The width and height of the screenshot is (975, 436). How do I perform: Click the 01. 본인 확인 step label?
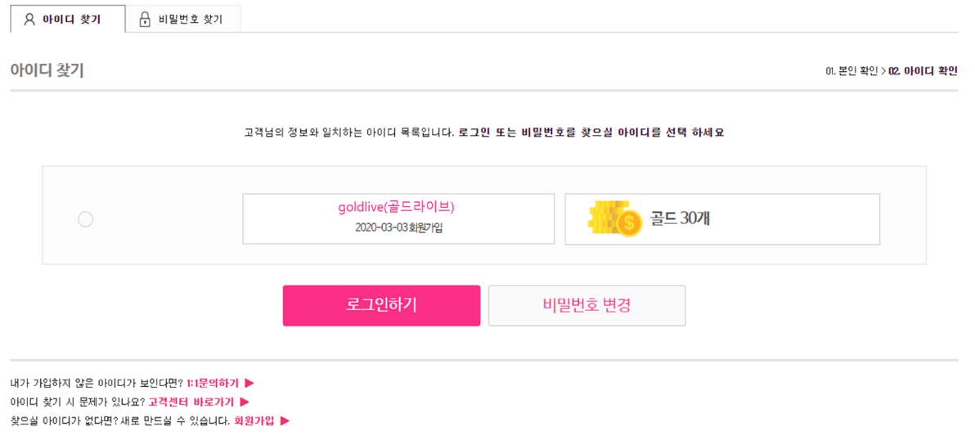(x=851, y=71)
